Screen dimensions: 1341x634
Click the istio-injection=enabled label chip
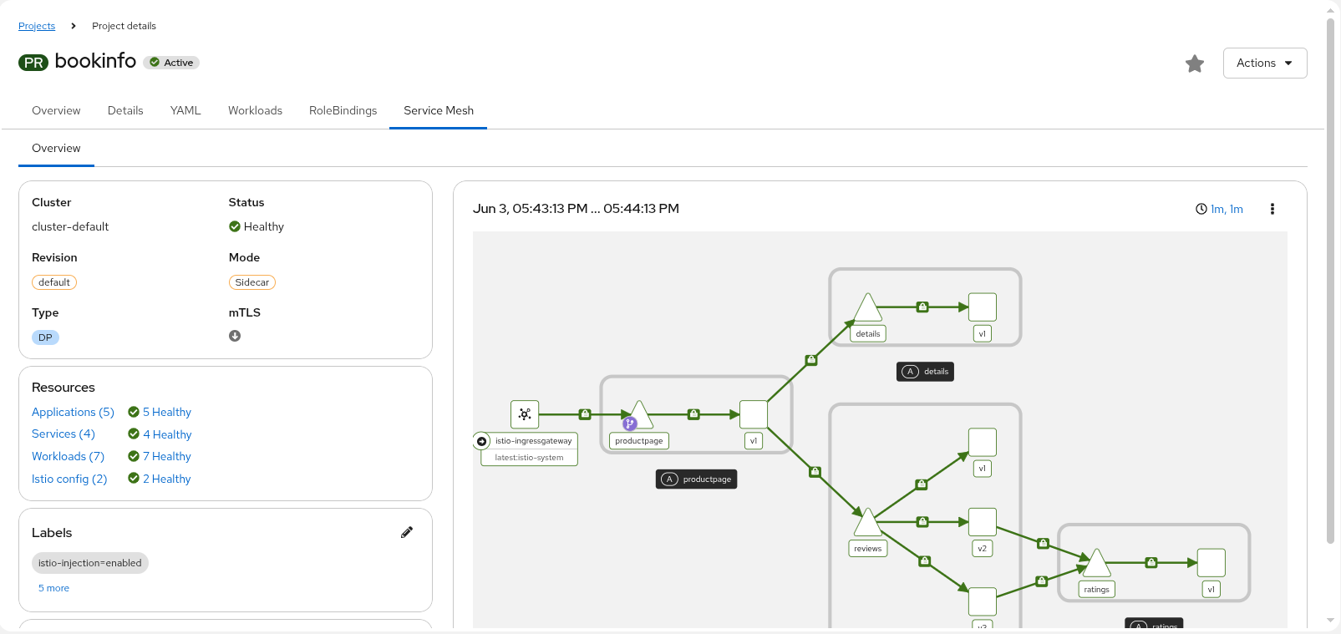[90, 563]
